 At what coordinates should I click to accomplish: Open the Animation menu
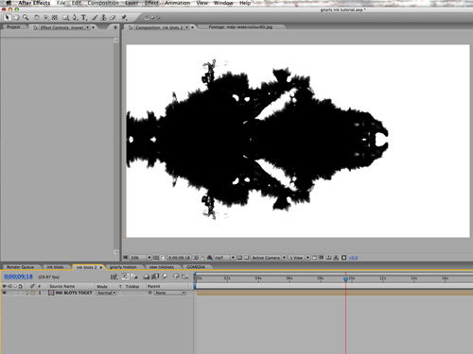(x=177, y=3)
